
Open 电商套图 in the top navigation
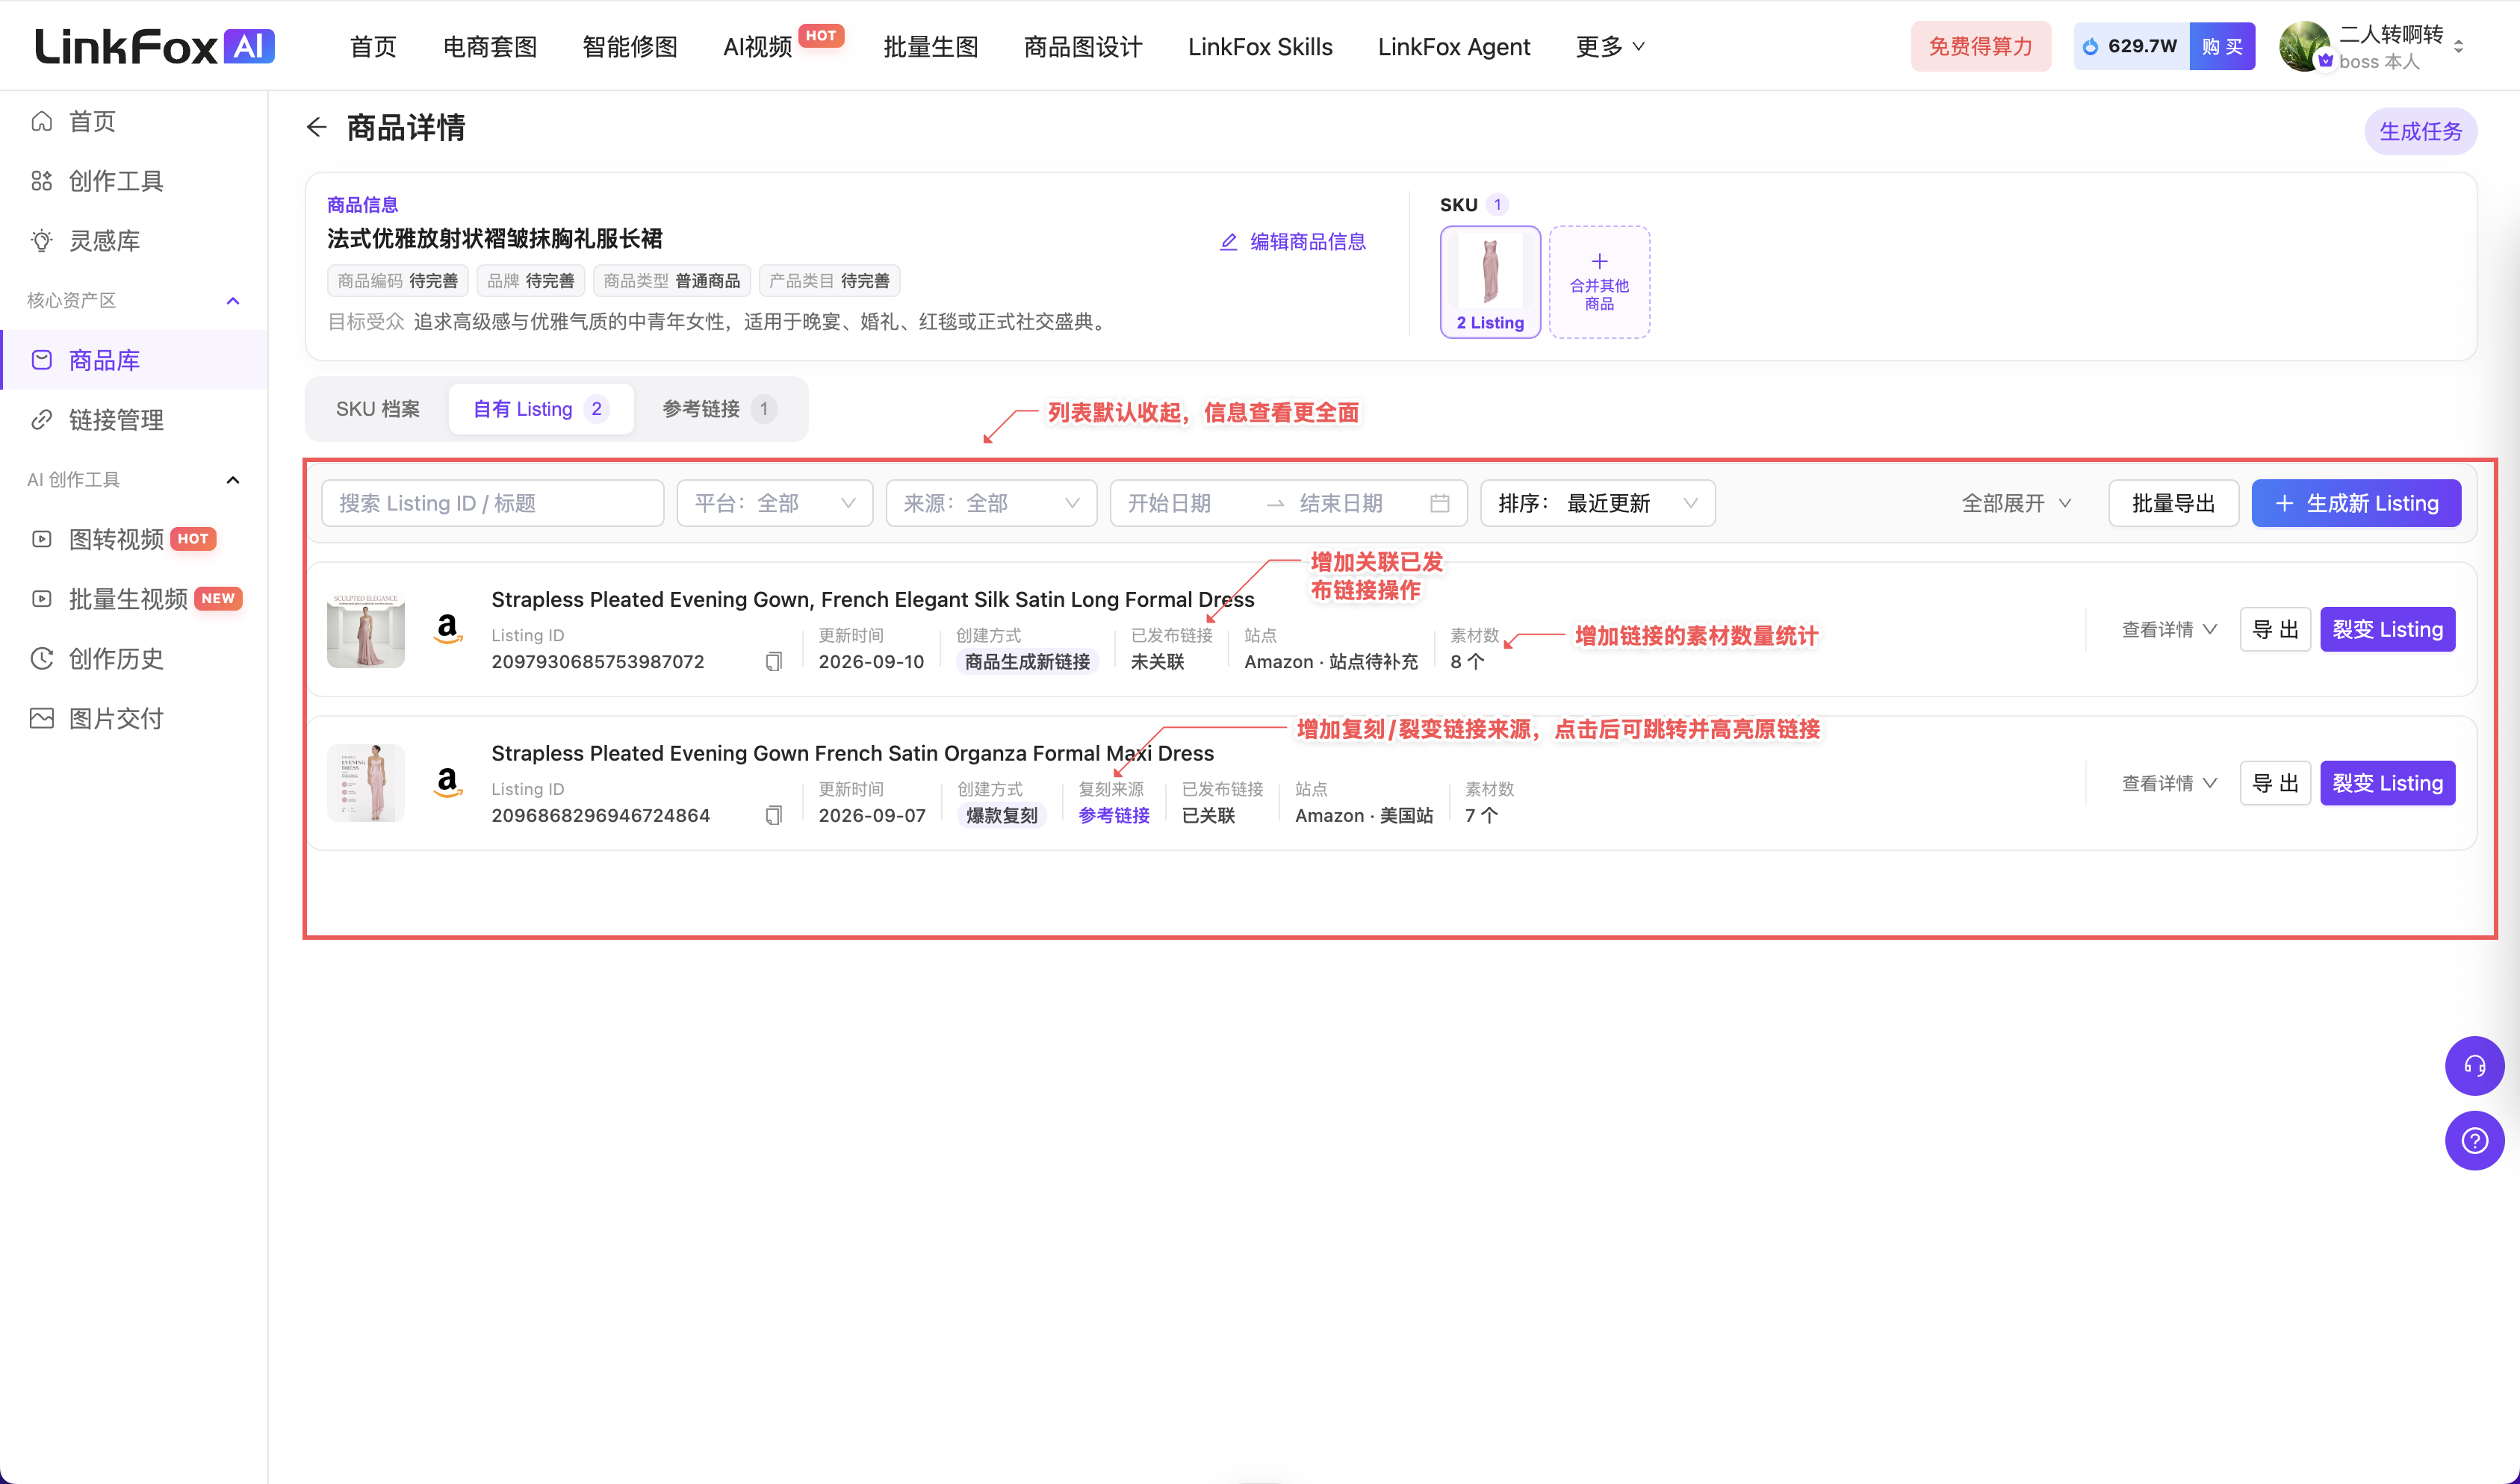point(490,46)
